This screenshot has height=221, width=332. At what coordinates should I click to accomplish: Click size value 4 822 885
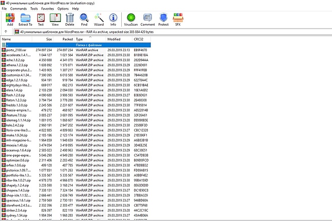point(45,130)
